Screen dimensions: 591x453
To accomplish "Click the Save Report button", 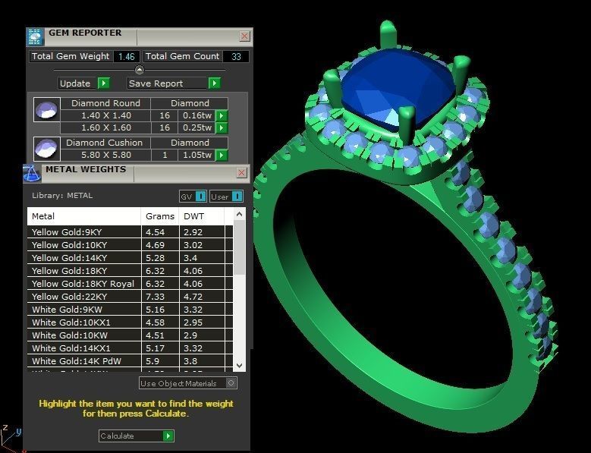I will click(x=174, y=83).
